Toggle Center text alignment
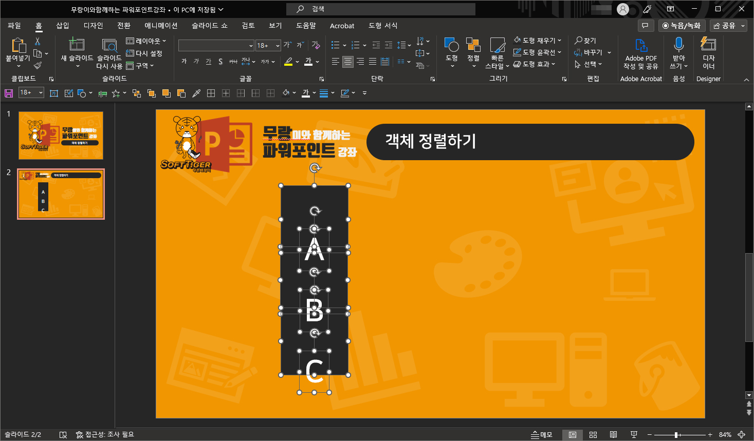The height and width of the screenshot is (441, 754). pos(348,62)
